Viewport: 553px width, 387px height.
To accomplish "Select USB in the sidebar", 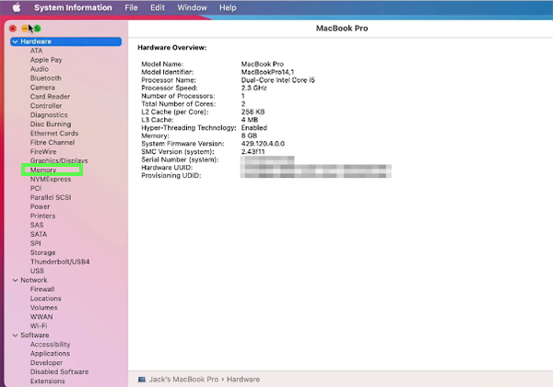I will coord(37,271).
